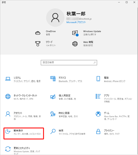Click the Windows Update status icon
The height and width of the screenshot is (155, 138).
[x=75, y=33]
